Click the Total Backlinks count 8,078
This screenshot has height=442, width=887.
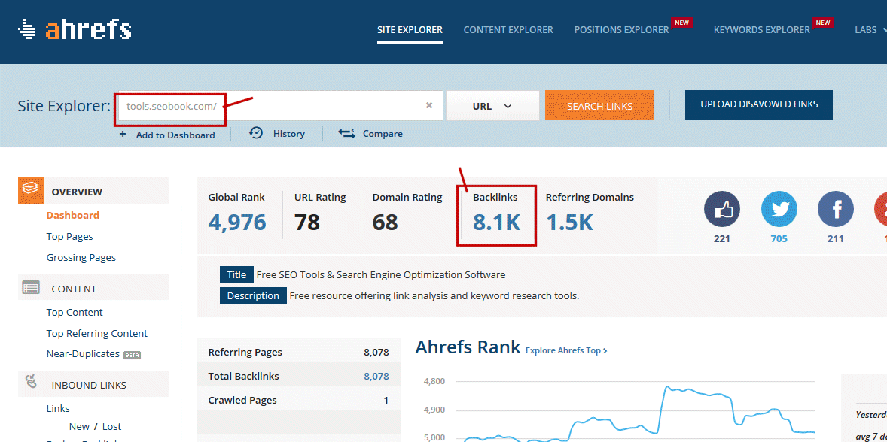click(376, 376)
